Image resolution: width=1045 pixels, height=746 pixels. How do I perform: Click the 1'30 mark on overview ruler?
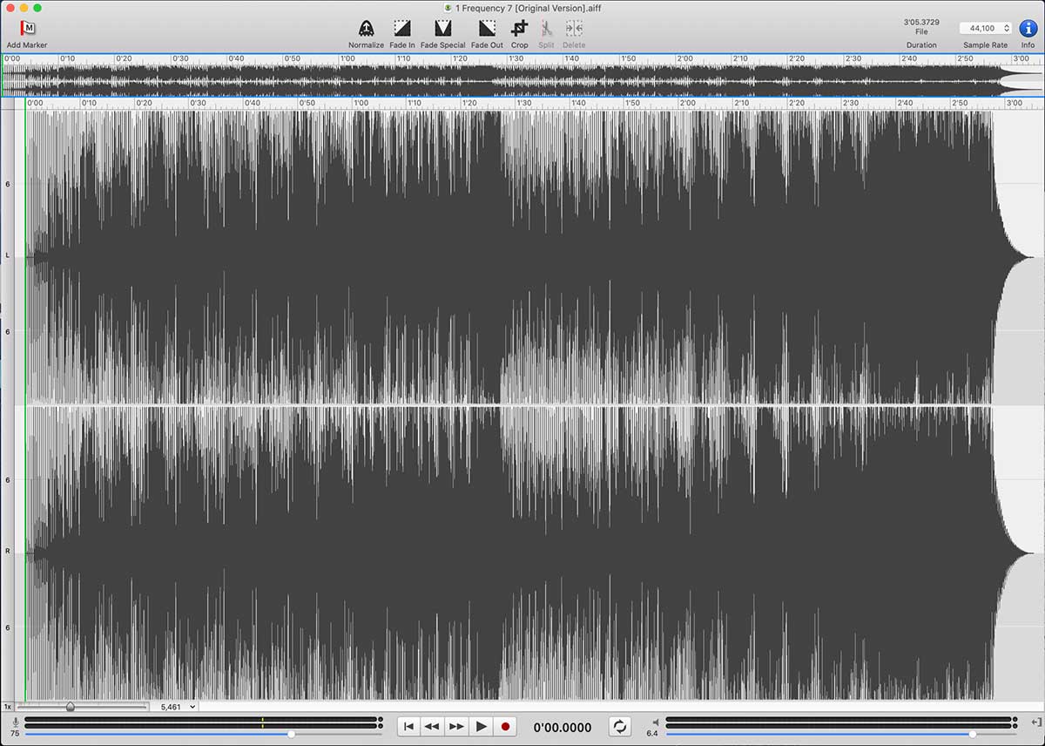point(516,58)
